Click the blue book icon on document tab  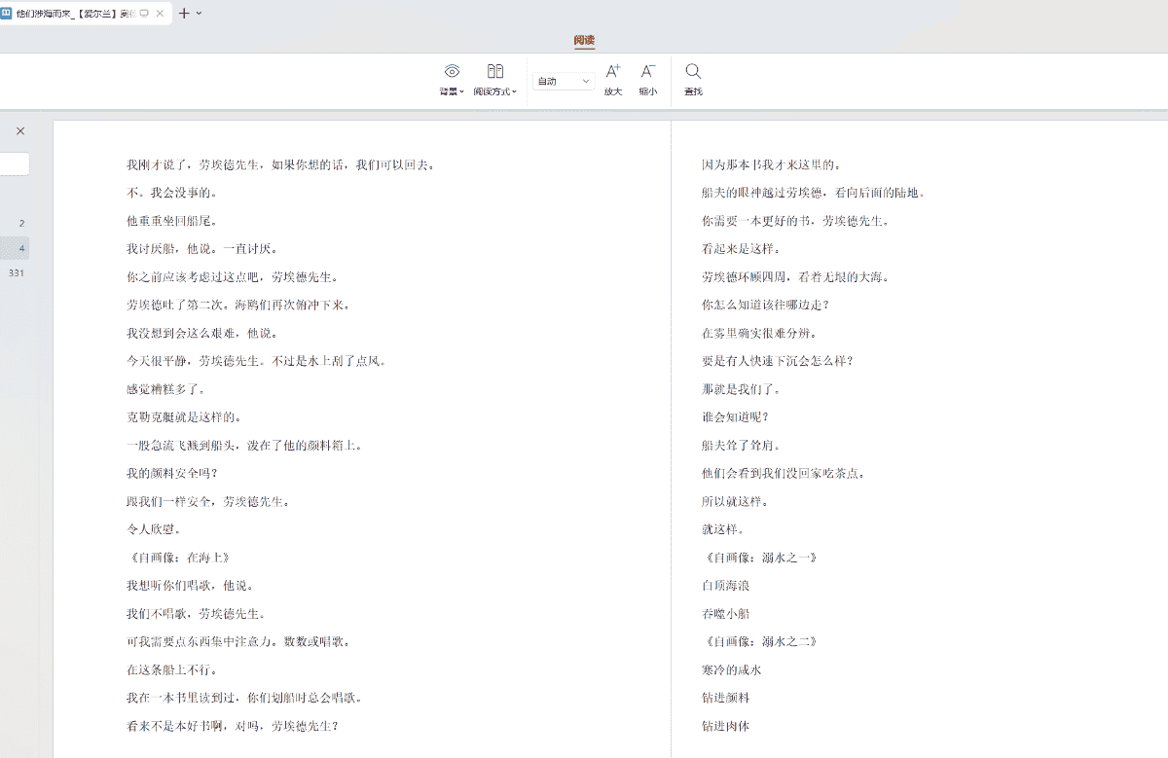click(x=7, y=14)
